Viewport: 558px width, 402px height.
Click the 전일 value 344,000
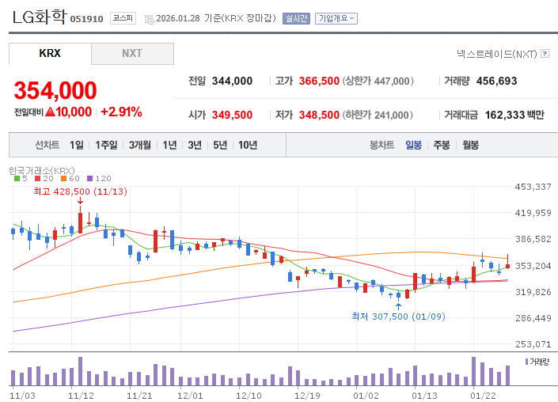pyautogui.click(x=232, y=81)
